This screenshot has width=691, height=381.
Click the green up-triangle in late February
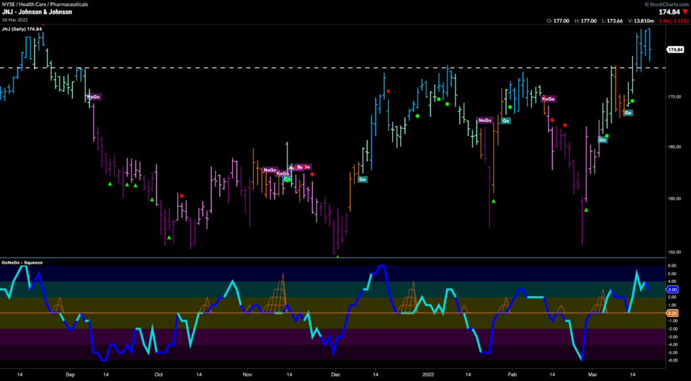point(586,210)
